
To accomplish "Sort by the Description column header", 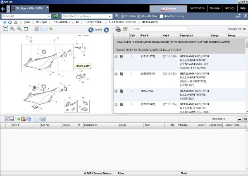I will [x=195, y=36].
